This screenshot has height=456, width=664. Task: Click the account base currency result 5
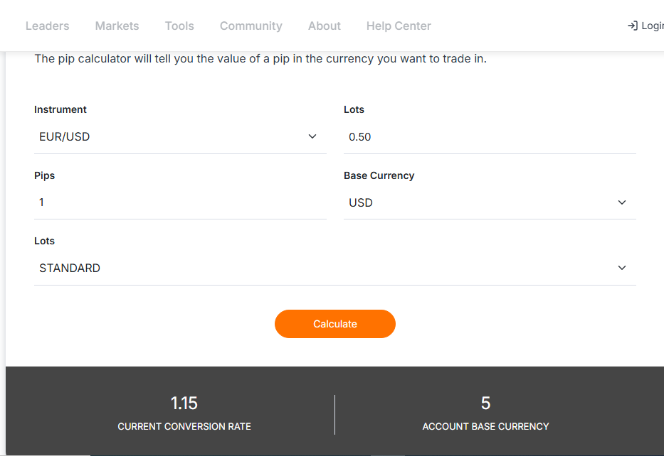486,403
